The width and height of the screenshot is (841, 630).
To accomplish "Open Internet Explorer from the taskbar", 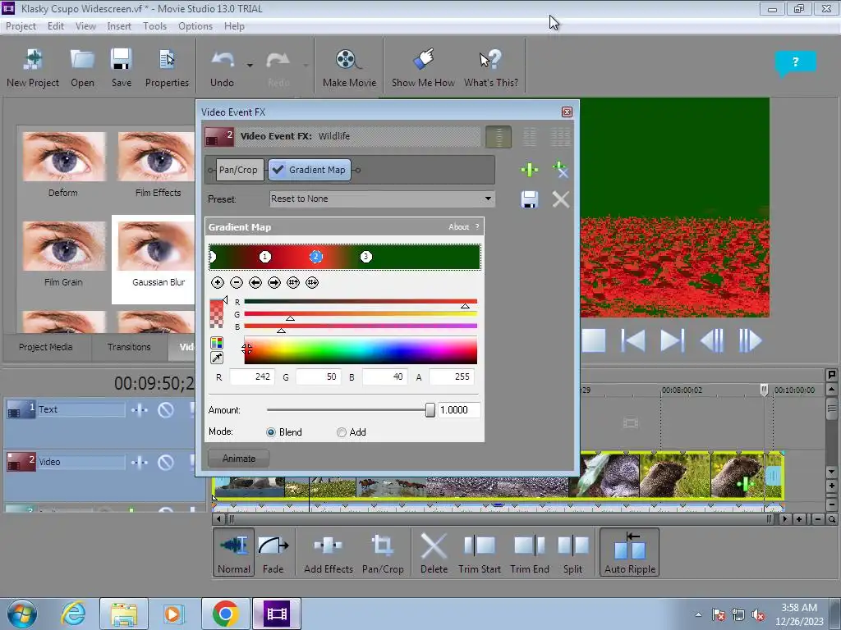I will click(x=73, y=614).
